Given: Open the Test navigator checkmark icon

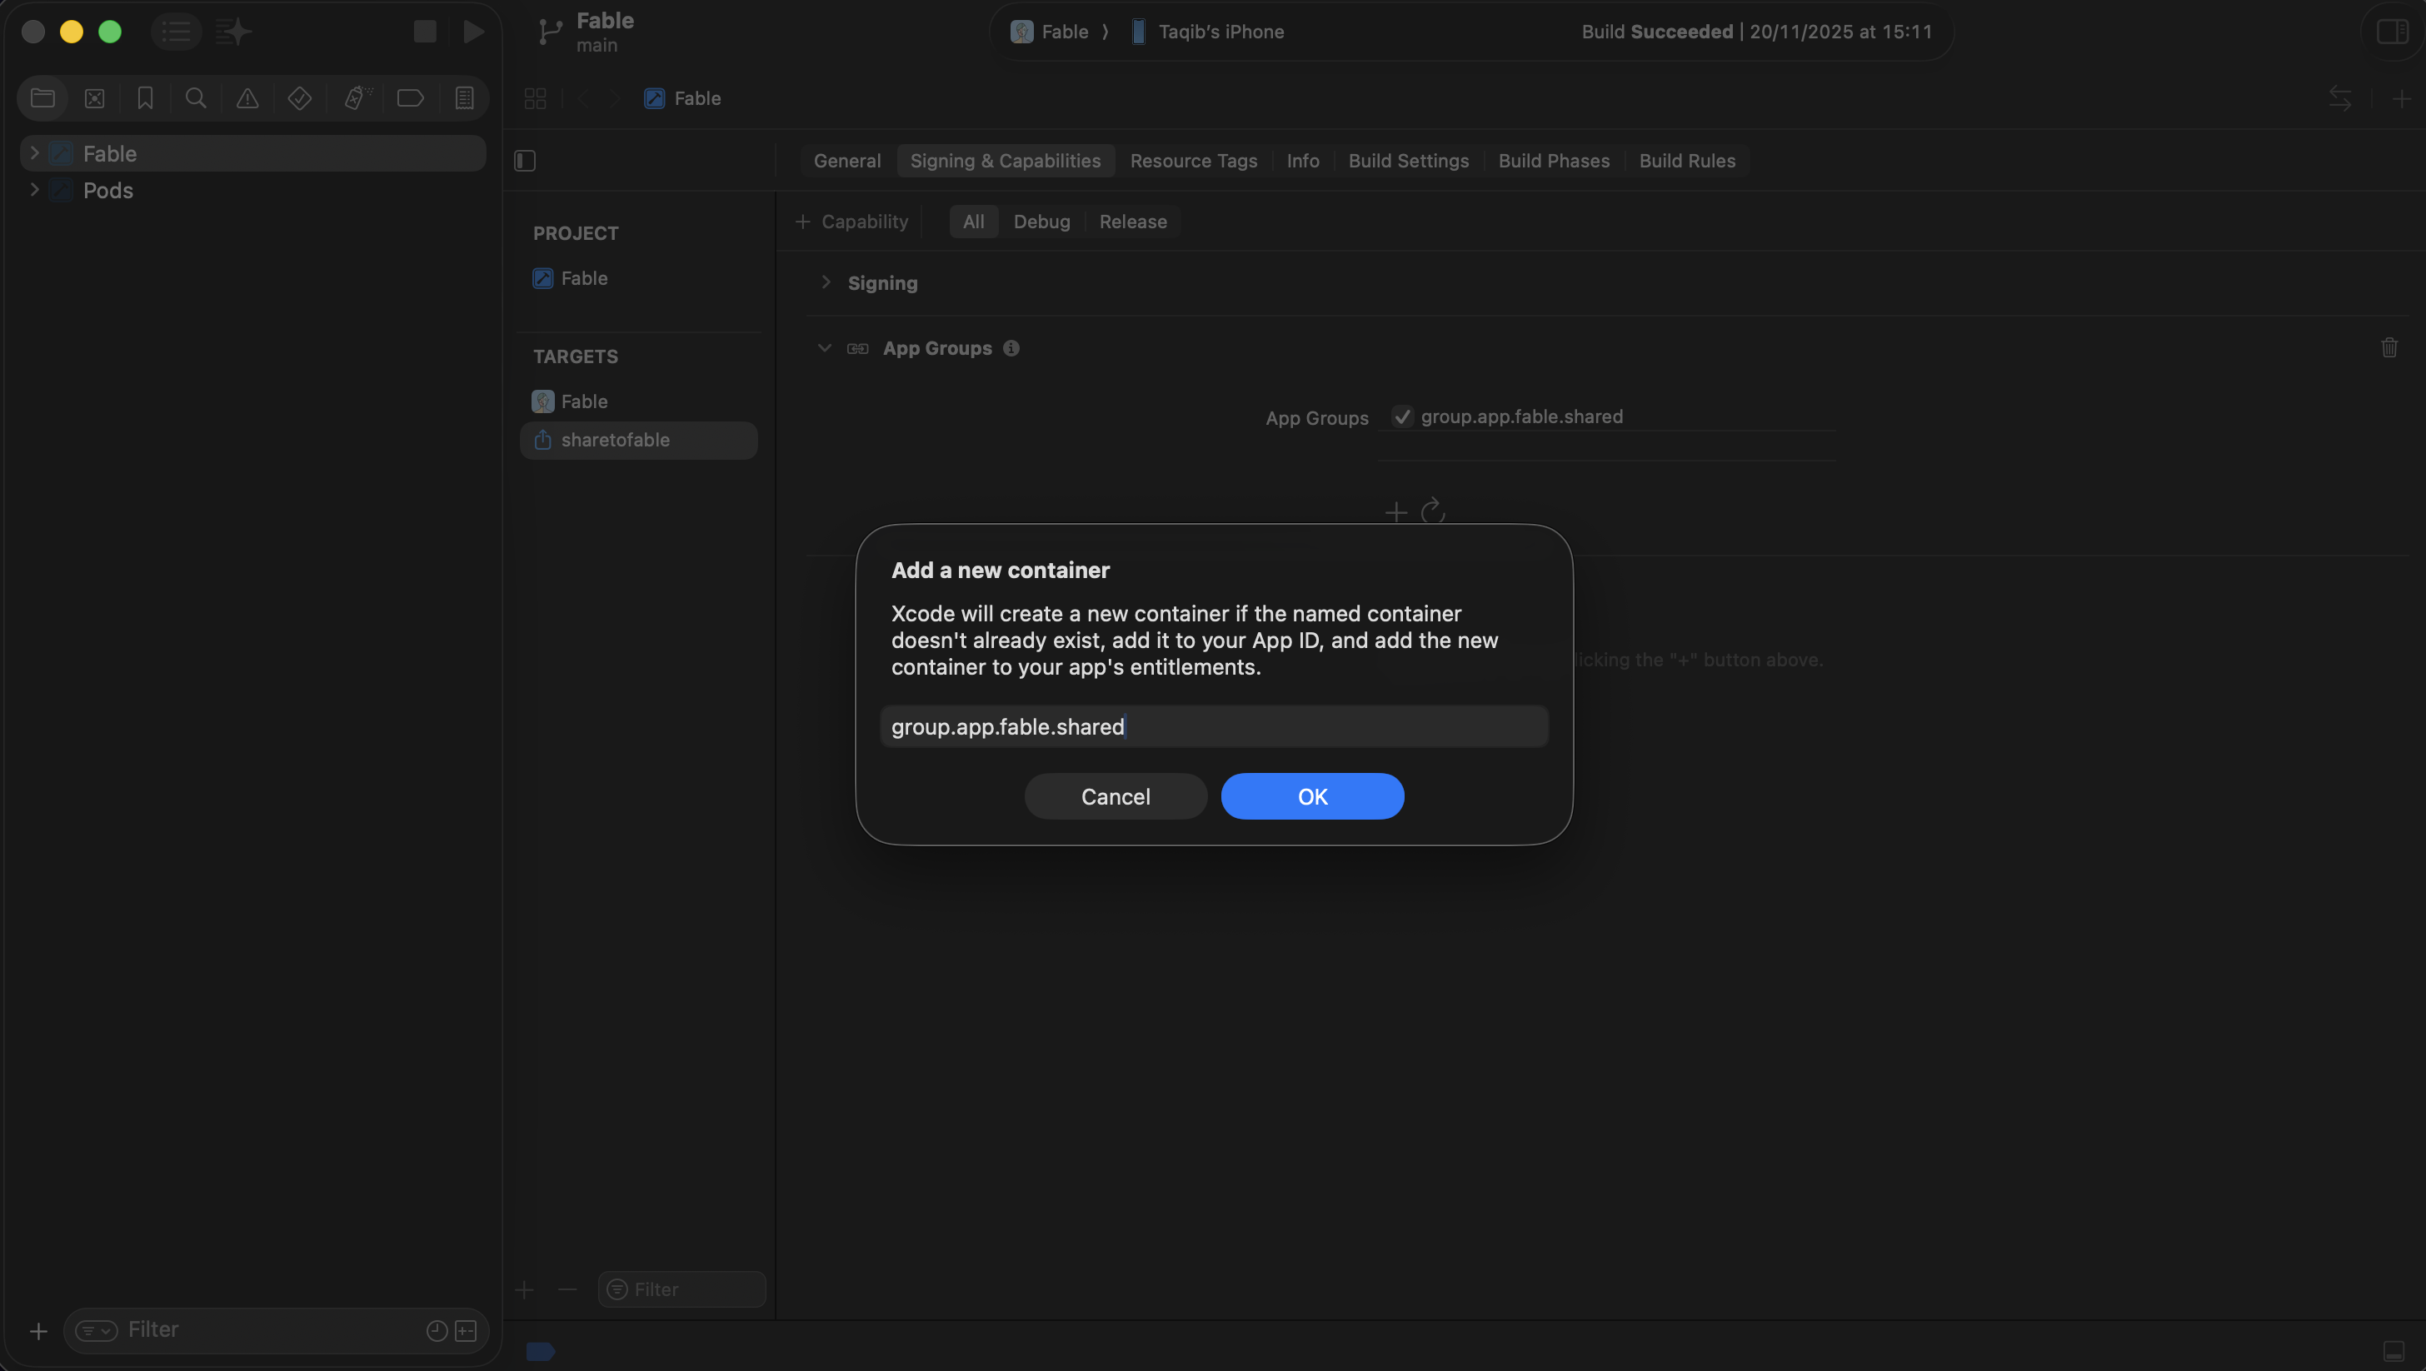Looking at the screenshot, I should [x=298, y=98].
